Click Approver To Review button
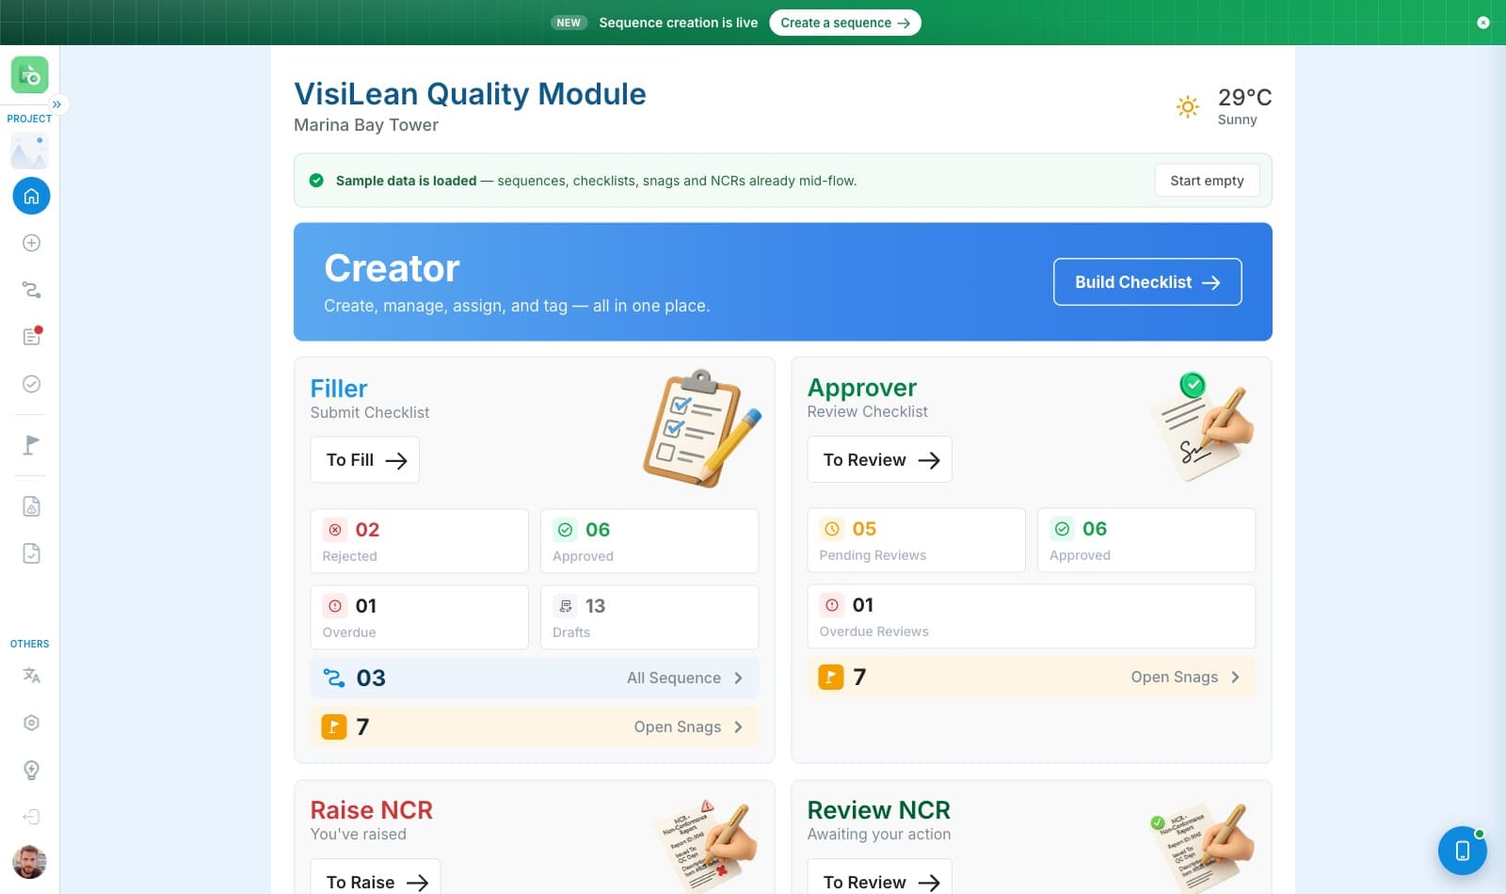The image size is (1506, 894). click(880, 460)
